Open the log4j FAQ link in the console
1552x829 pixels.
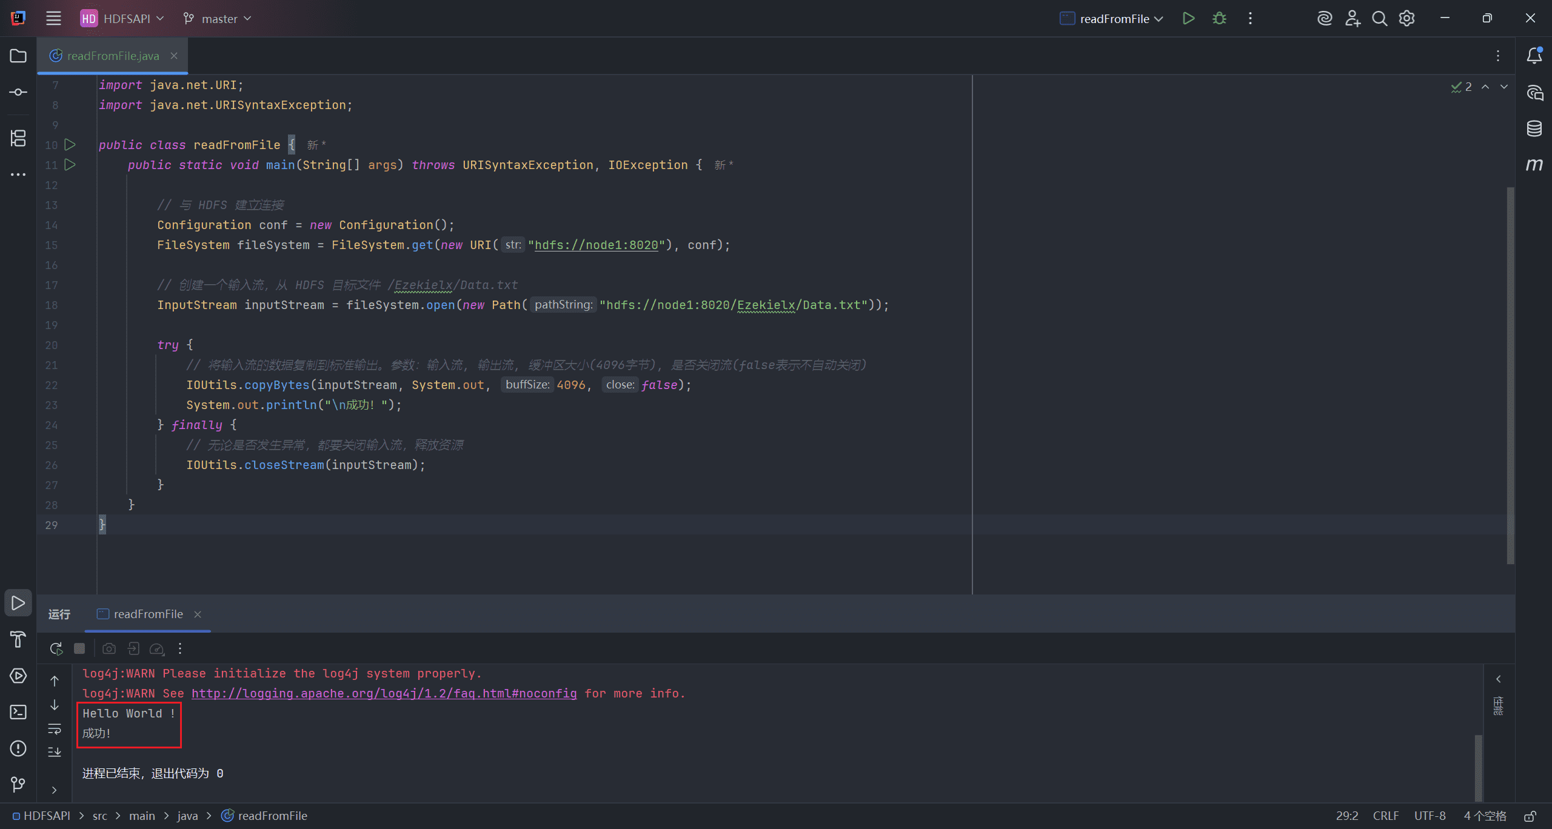(384, 693)
